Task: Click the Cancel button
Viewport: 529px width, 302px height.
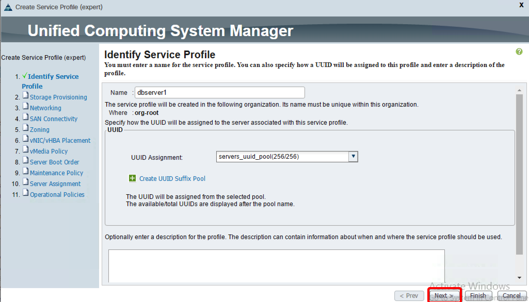Action: [511, 296]
